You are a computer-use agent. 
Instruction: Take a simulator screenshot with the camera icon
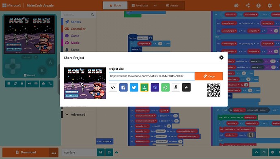click(x=43, y=84)
